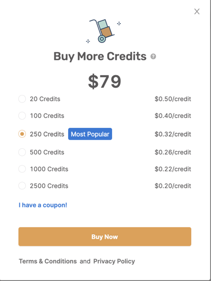Select the 250 Credits radio button

point(22,134)
